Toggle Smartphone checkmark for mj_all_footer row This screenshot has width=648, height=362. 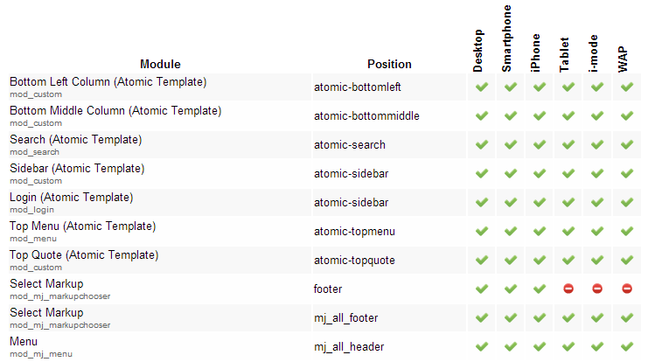tap(511, 317)
